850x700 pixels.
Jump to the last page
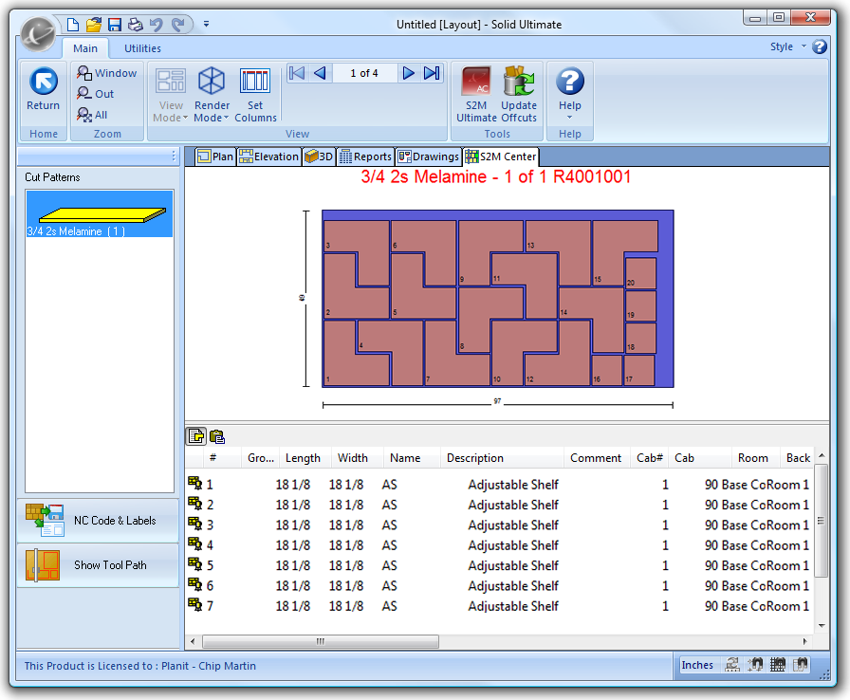click(x=432, y=73)
